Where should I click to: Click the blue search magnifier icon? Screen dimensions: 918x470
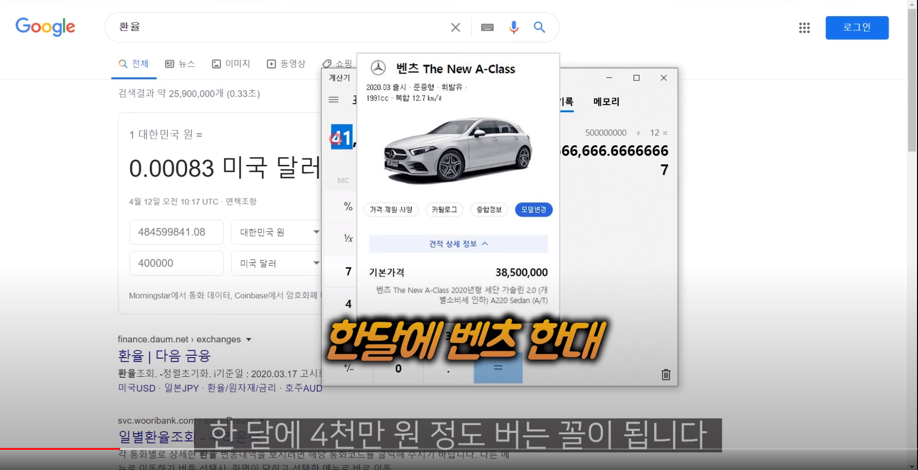(539, 27)
